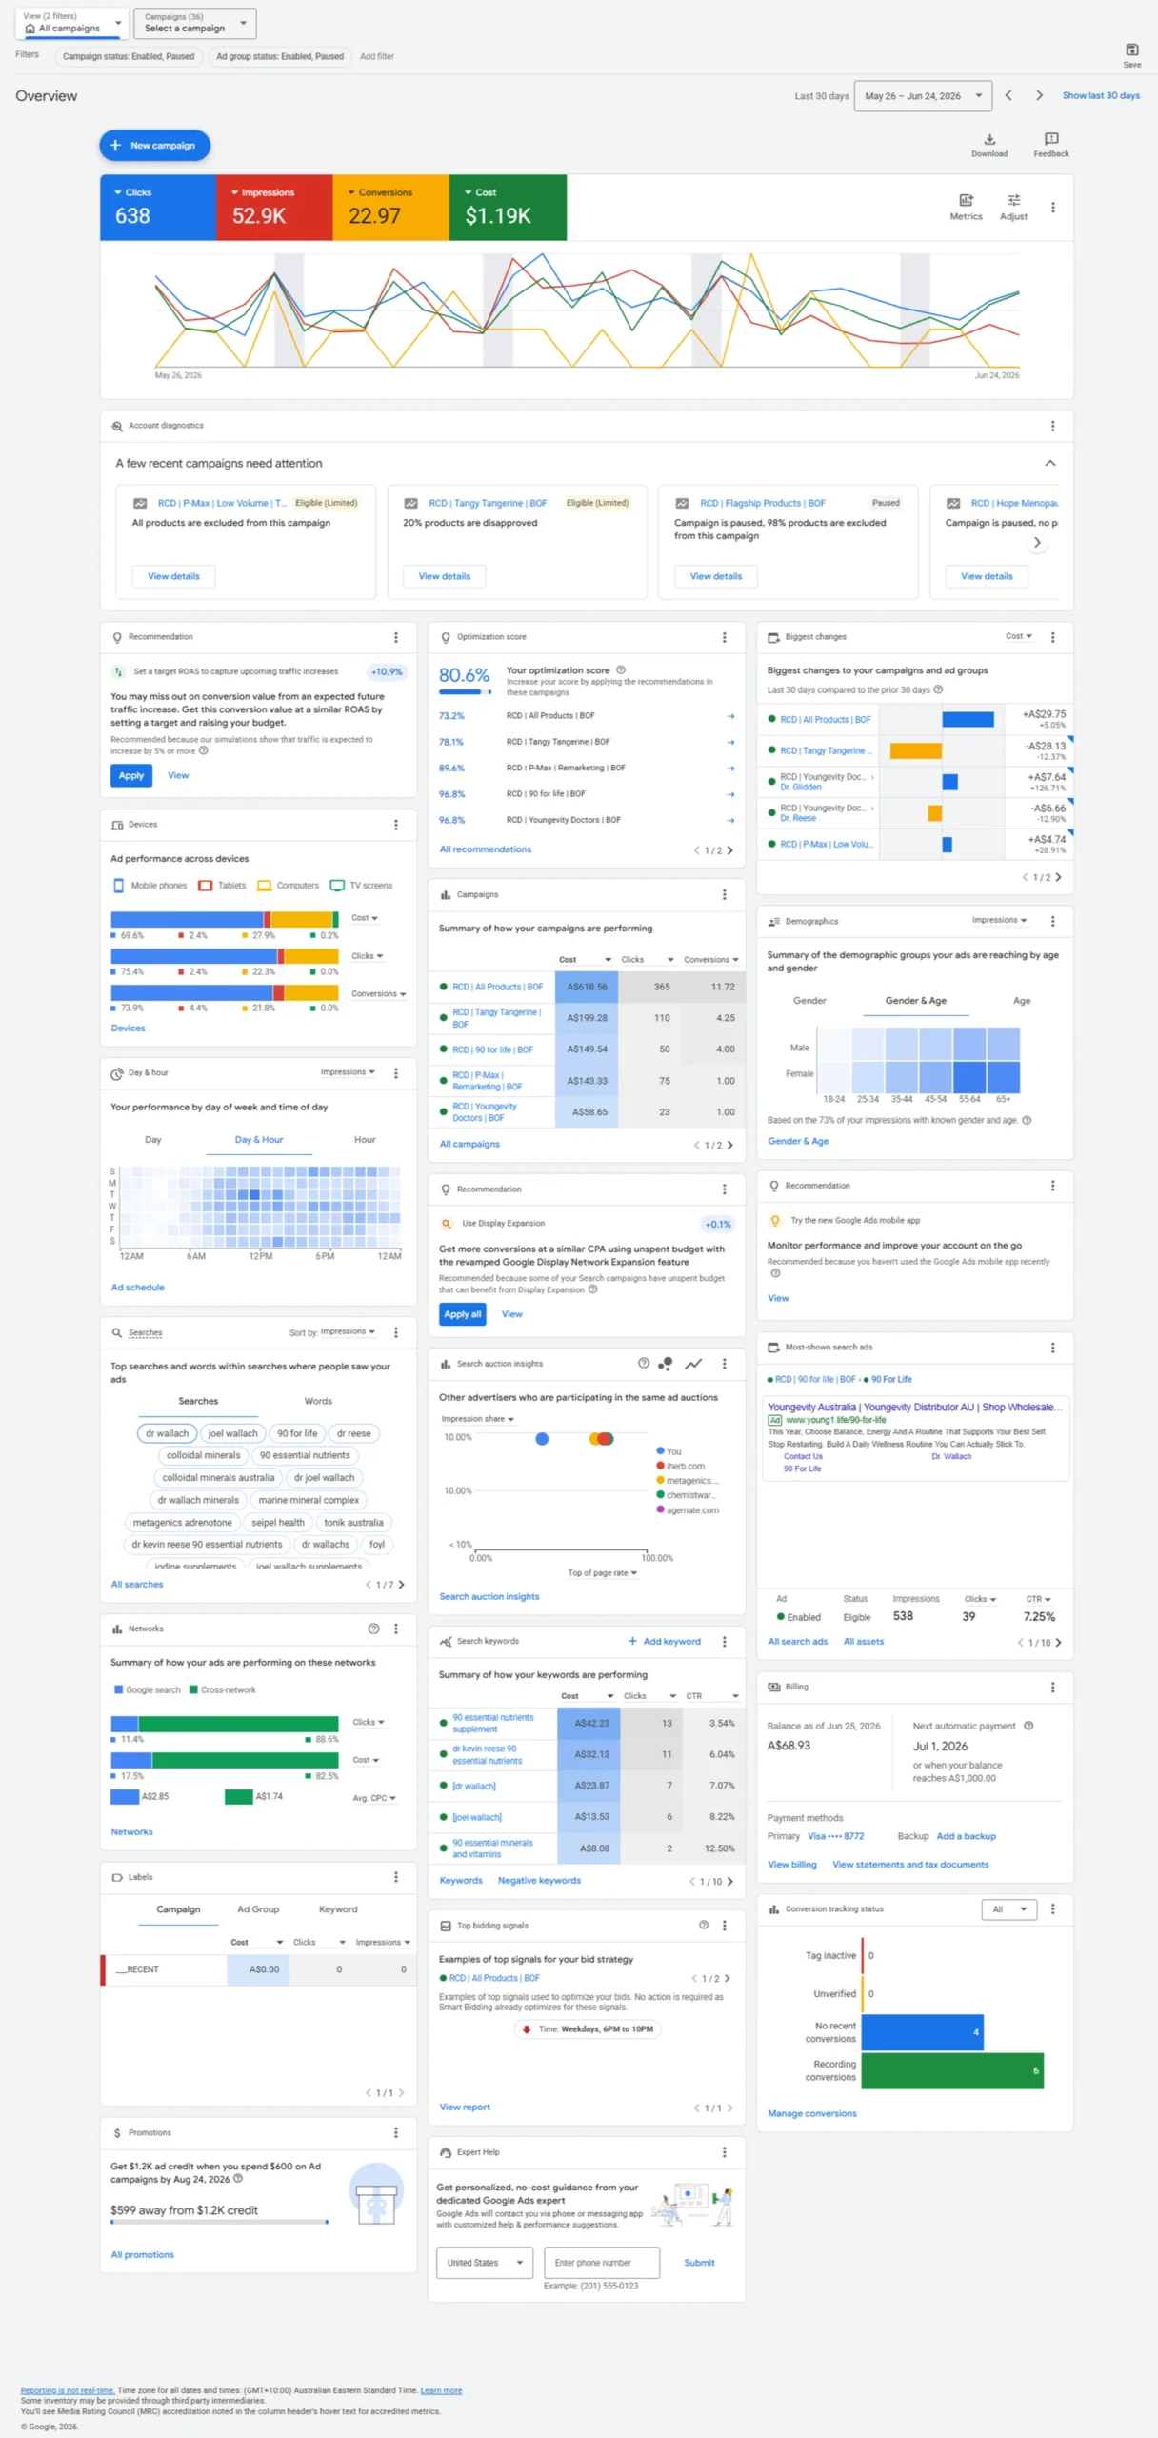Open Account diagnostics three-dot menu
1158x2438 pixels.
click(x=1052, y=426)
